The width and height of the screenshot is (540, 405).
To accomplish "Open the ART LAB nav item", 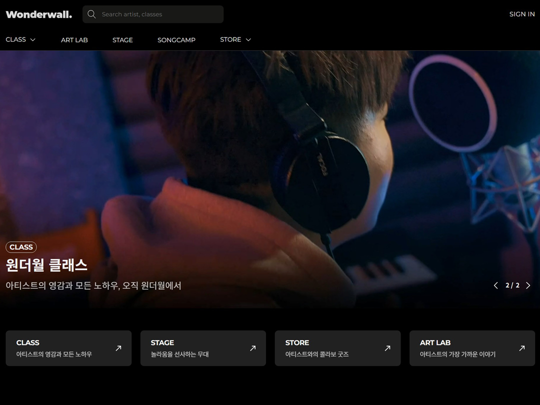I will coord(74,40).
